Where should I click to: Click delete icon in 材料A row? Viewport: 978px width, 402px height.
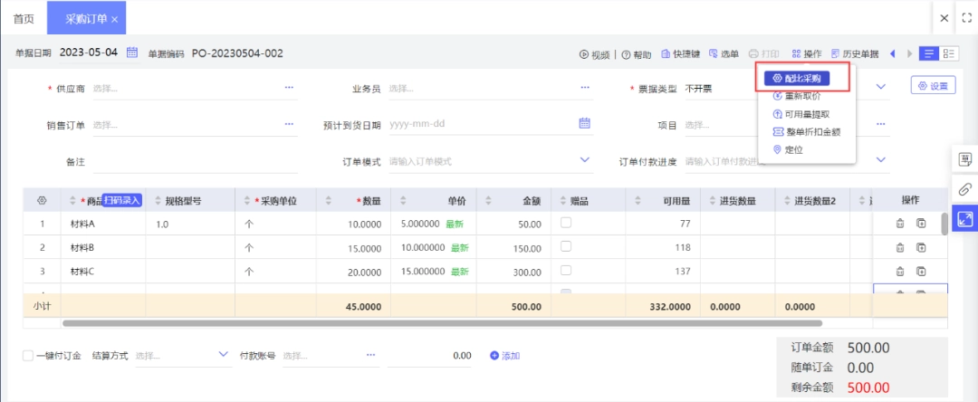[899, 224]
